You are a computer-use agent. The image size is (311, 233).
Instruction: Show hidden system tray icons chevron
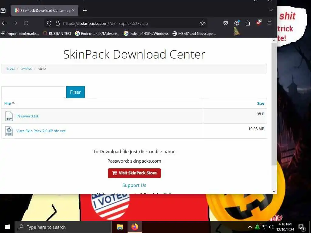250,227
